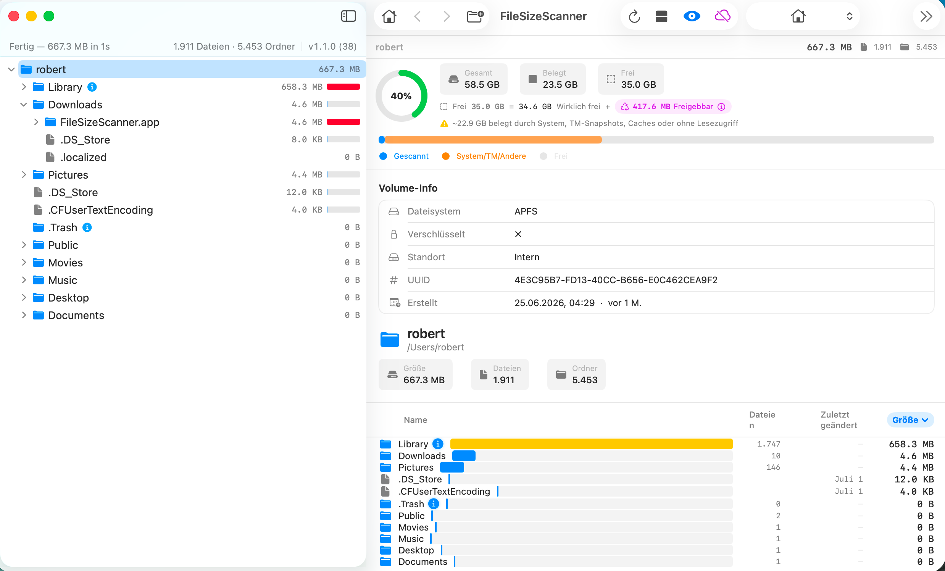
Task: Show more toolbar items double chevron
Action: pos(926,16)
